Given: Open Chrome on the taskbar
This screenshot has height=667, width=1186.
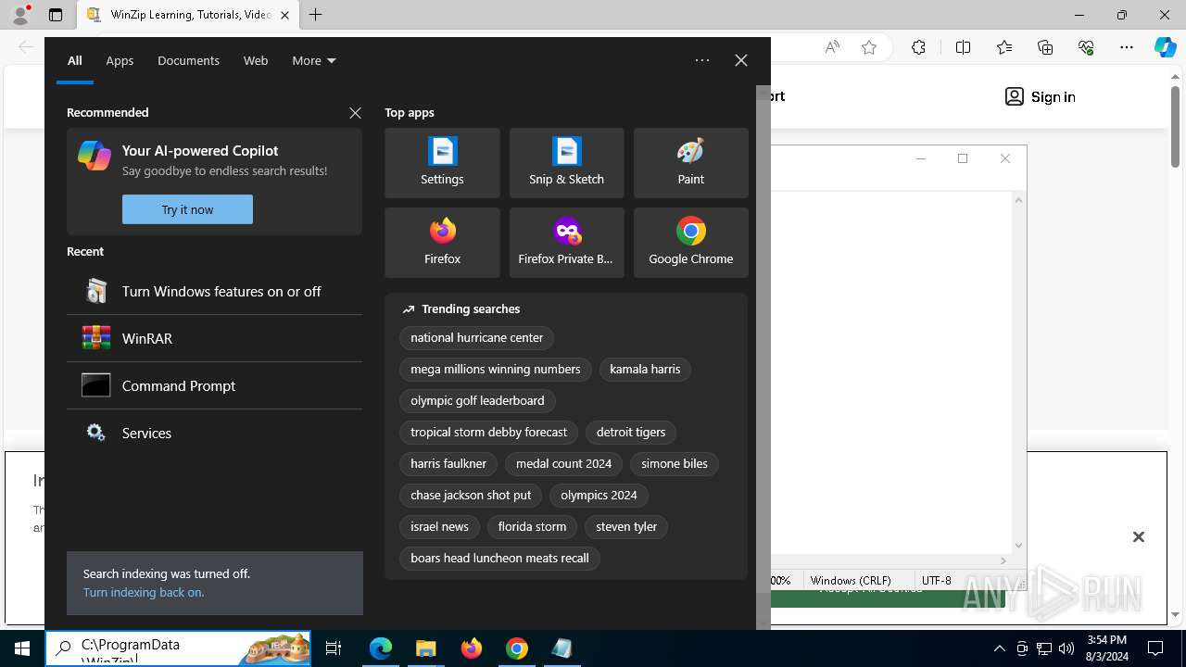Looking at the screenshot, I should click(x=517, y=648).
